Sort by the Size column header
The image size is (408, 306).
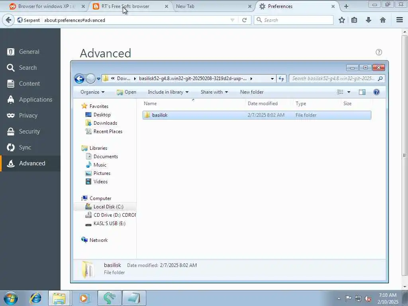click(357, 103)
